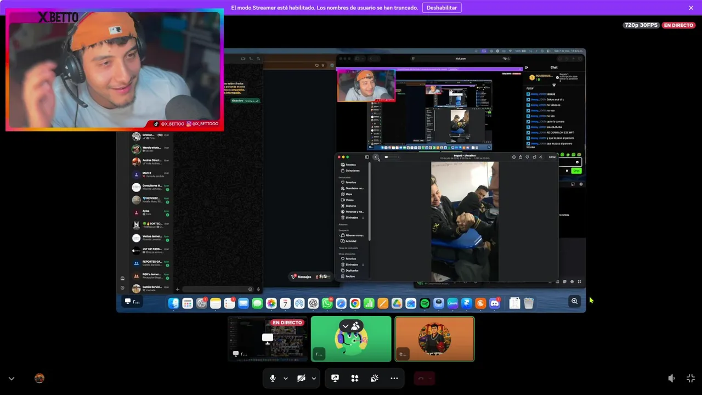Viewport: 702px width, 395px height.
Task: Select Fototeca in Photos sidebar
Action: (349, 165)
